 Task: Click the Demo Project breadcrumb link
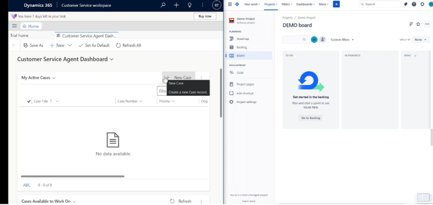(x=307, y=18)
